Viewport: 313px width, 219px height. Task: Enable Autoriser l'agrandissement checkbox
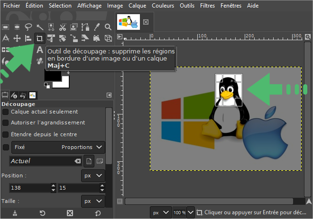[x=5, y=123]
